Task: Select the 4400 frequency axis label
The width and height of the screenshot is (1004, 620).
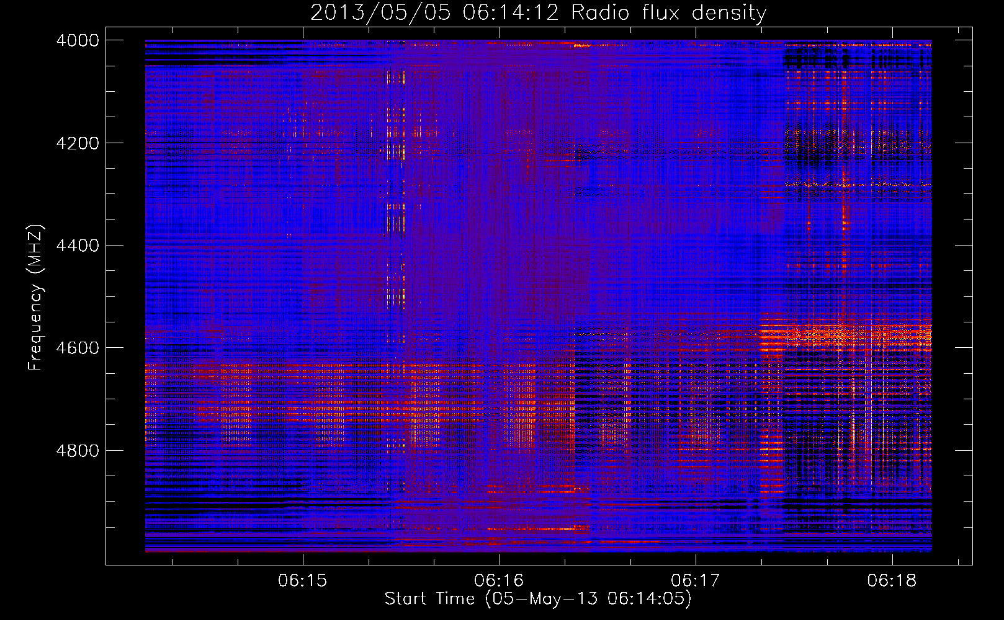Action: (78, 246)
